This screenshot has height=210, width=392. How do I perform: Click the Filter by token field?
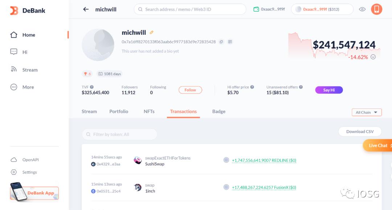pos(119,134)
